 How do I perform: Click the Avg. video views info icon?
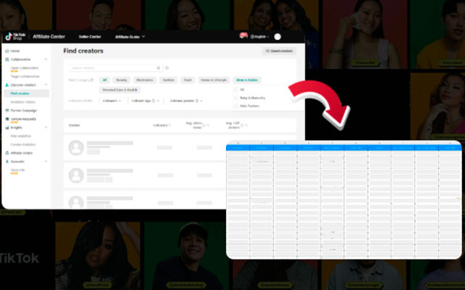(x=203, y=125)
